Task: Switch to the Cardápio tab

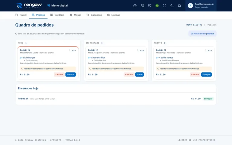Action: click(57, 15)
